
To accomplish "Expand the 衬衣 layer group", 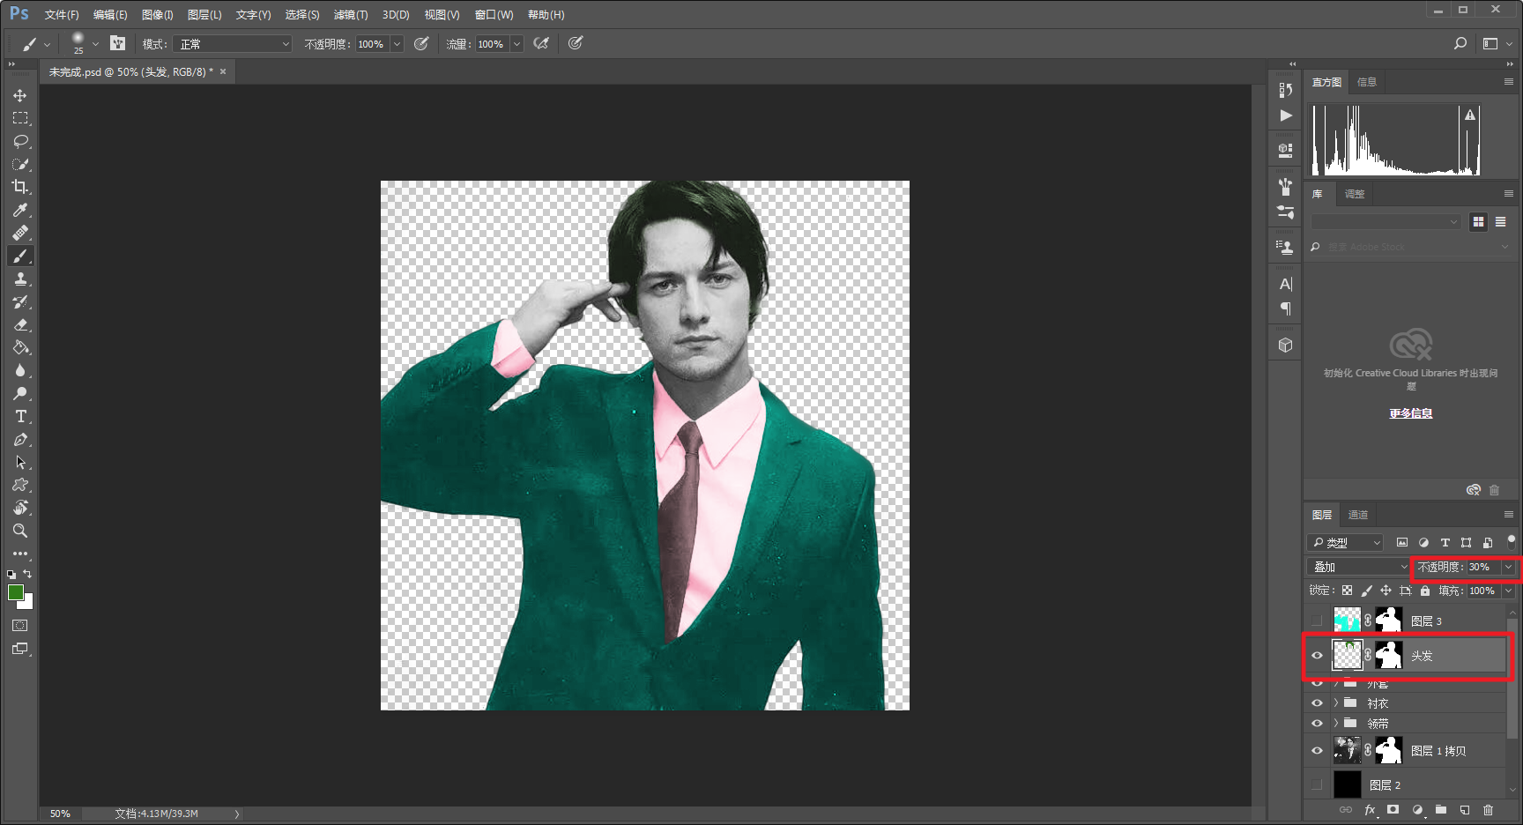I will [1336, 703].
